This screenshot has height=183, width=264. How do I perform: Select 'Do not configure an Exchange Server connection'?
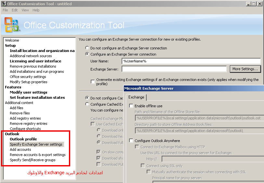[87, 48]
